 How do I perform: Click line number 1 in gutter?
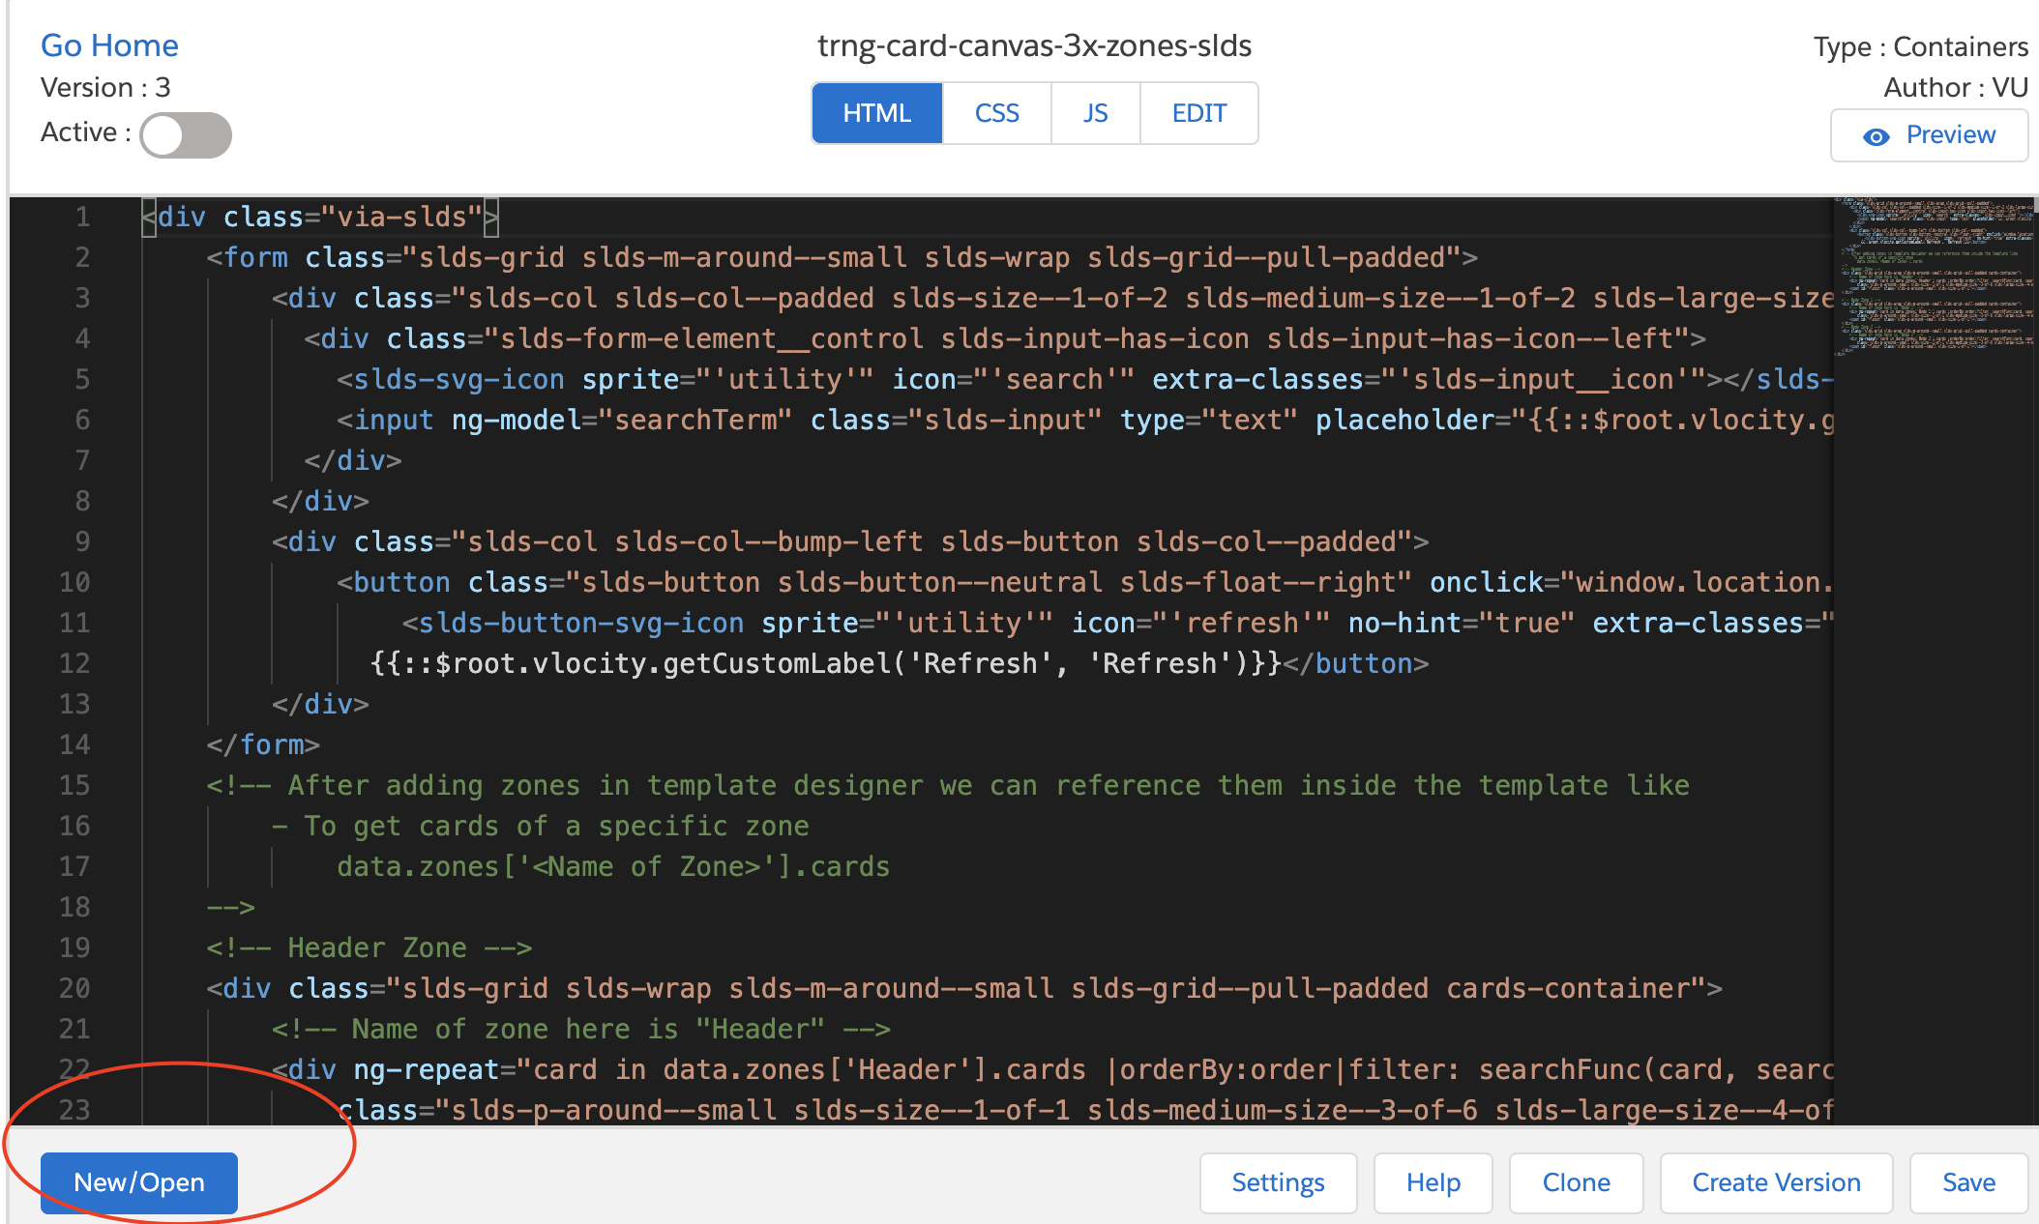tap(83, 217)
